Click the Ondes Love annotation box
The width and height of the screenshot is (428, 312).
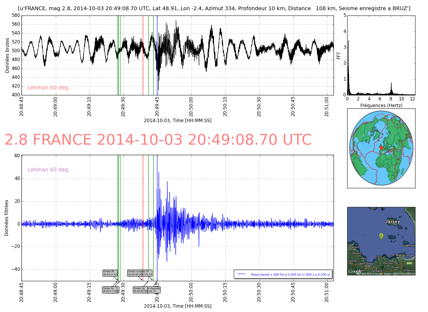click(x=134, y=273)
